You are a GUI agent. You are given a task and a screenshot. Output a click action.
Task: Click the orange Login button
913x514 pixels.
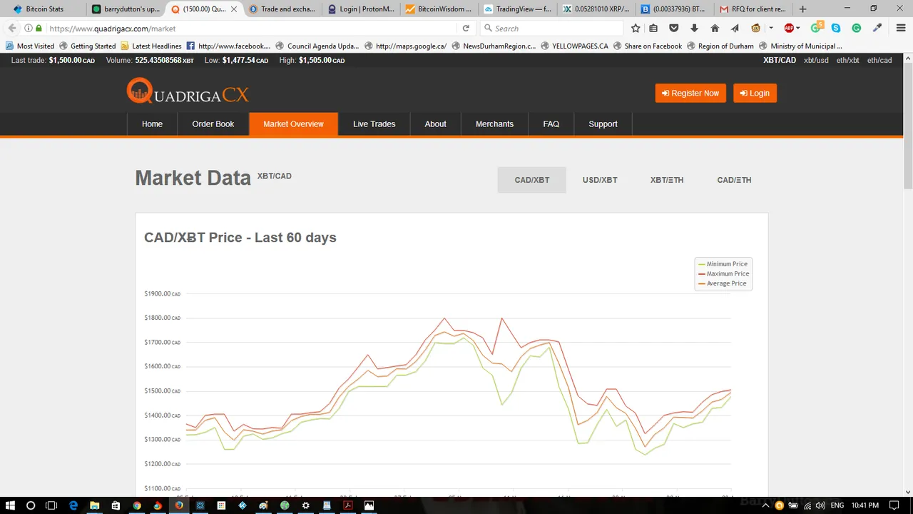(x=755, y=94)
